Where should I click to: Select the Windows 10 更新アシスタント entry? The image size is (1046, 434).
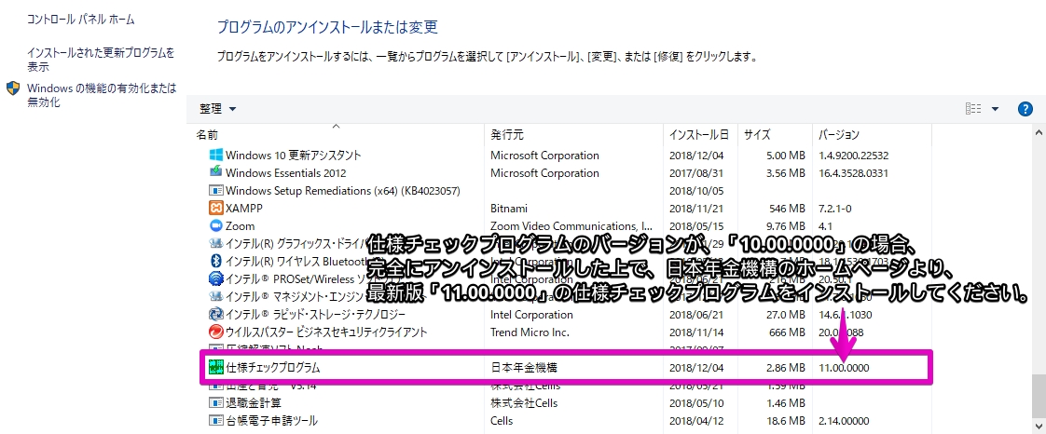coord(294,156)
